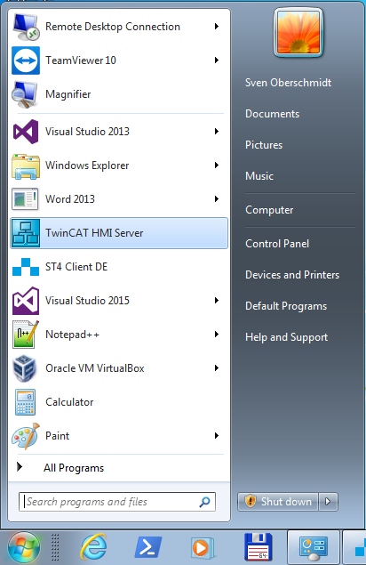The width and height of the screenshot is (366, 565).
Task: Expand Remote Desktop Connection jump list arrow
Action: (216, 27)
